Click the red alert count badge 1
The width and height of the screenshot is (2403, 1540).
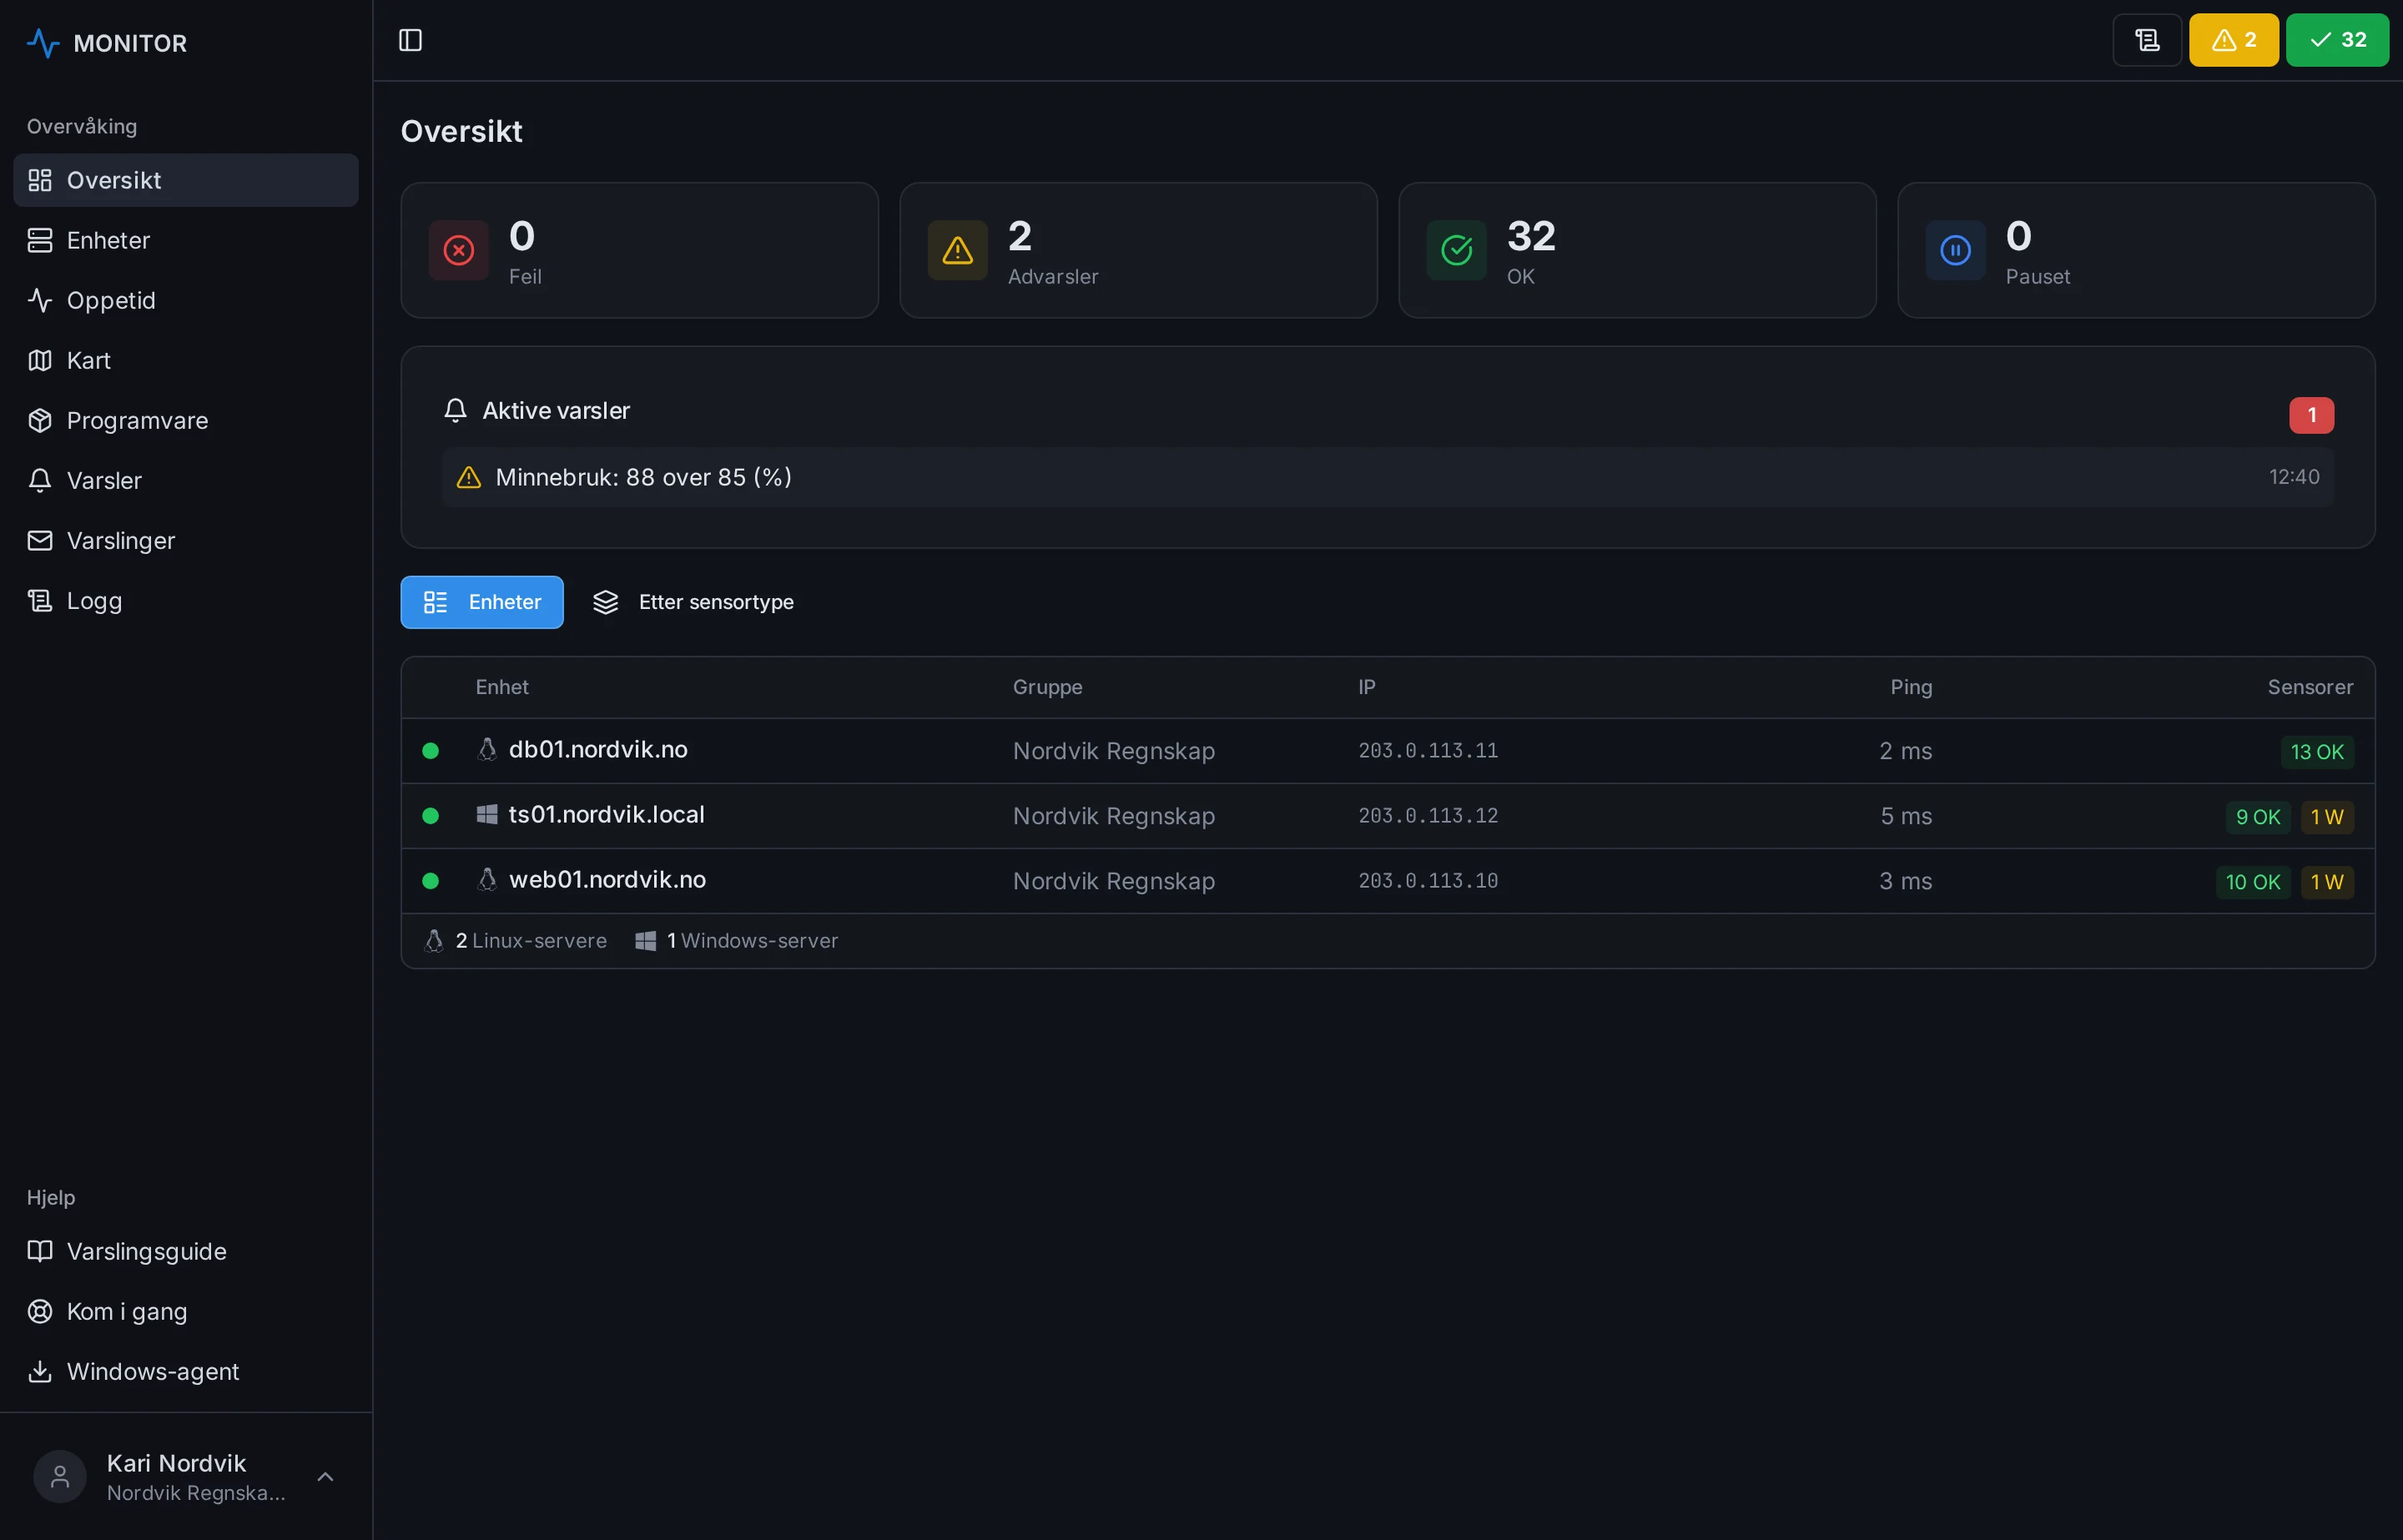pos(2311,415)
